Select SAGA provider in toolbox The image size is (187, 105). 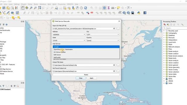(x=170, y=83)
